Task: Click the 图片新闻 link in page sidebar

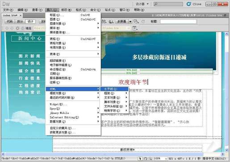Action: tap(29, 56)
